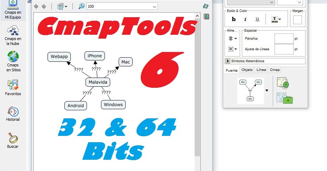The image size is (327, 171).
Task: Select the Windows concept node
Action: coord(113,105)
